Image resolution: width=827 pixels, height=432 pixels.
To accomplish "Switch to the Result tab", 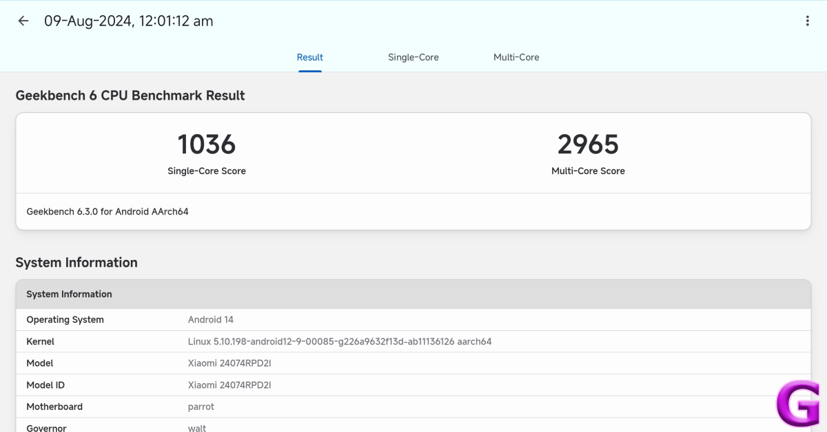I will [x=310, y=57].
